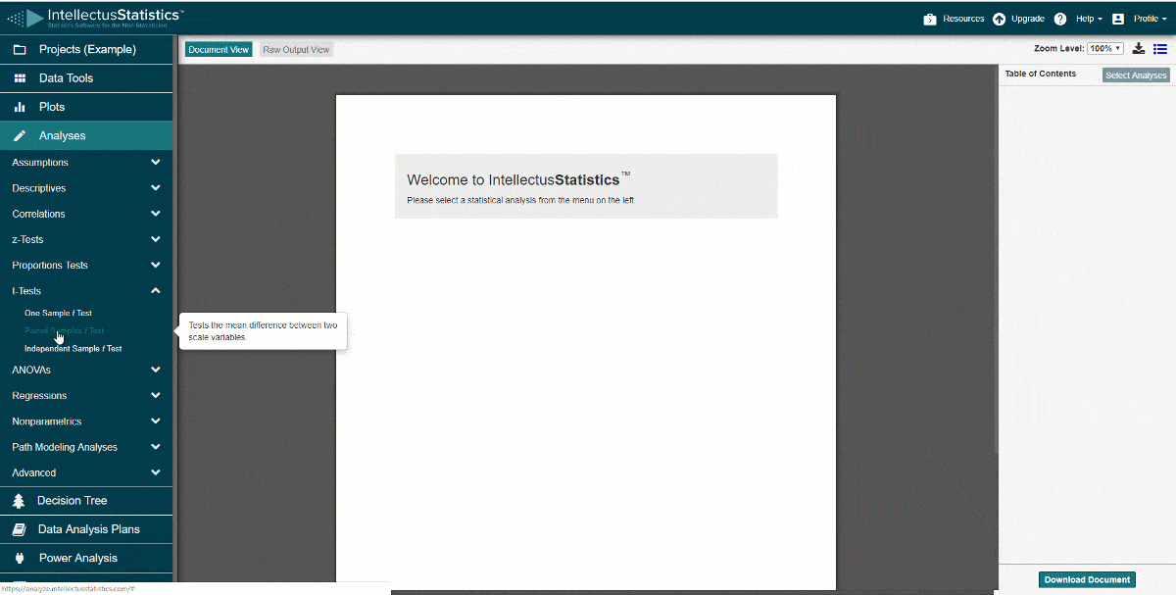Open Decision Tree via its tree icon
The height and width of the screenshot is (595, 1176).
pos(19,501)
